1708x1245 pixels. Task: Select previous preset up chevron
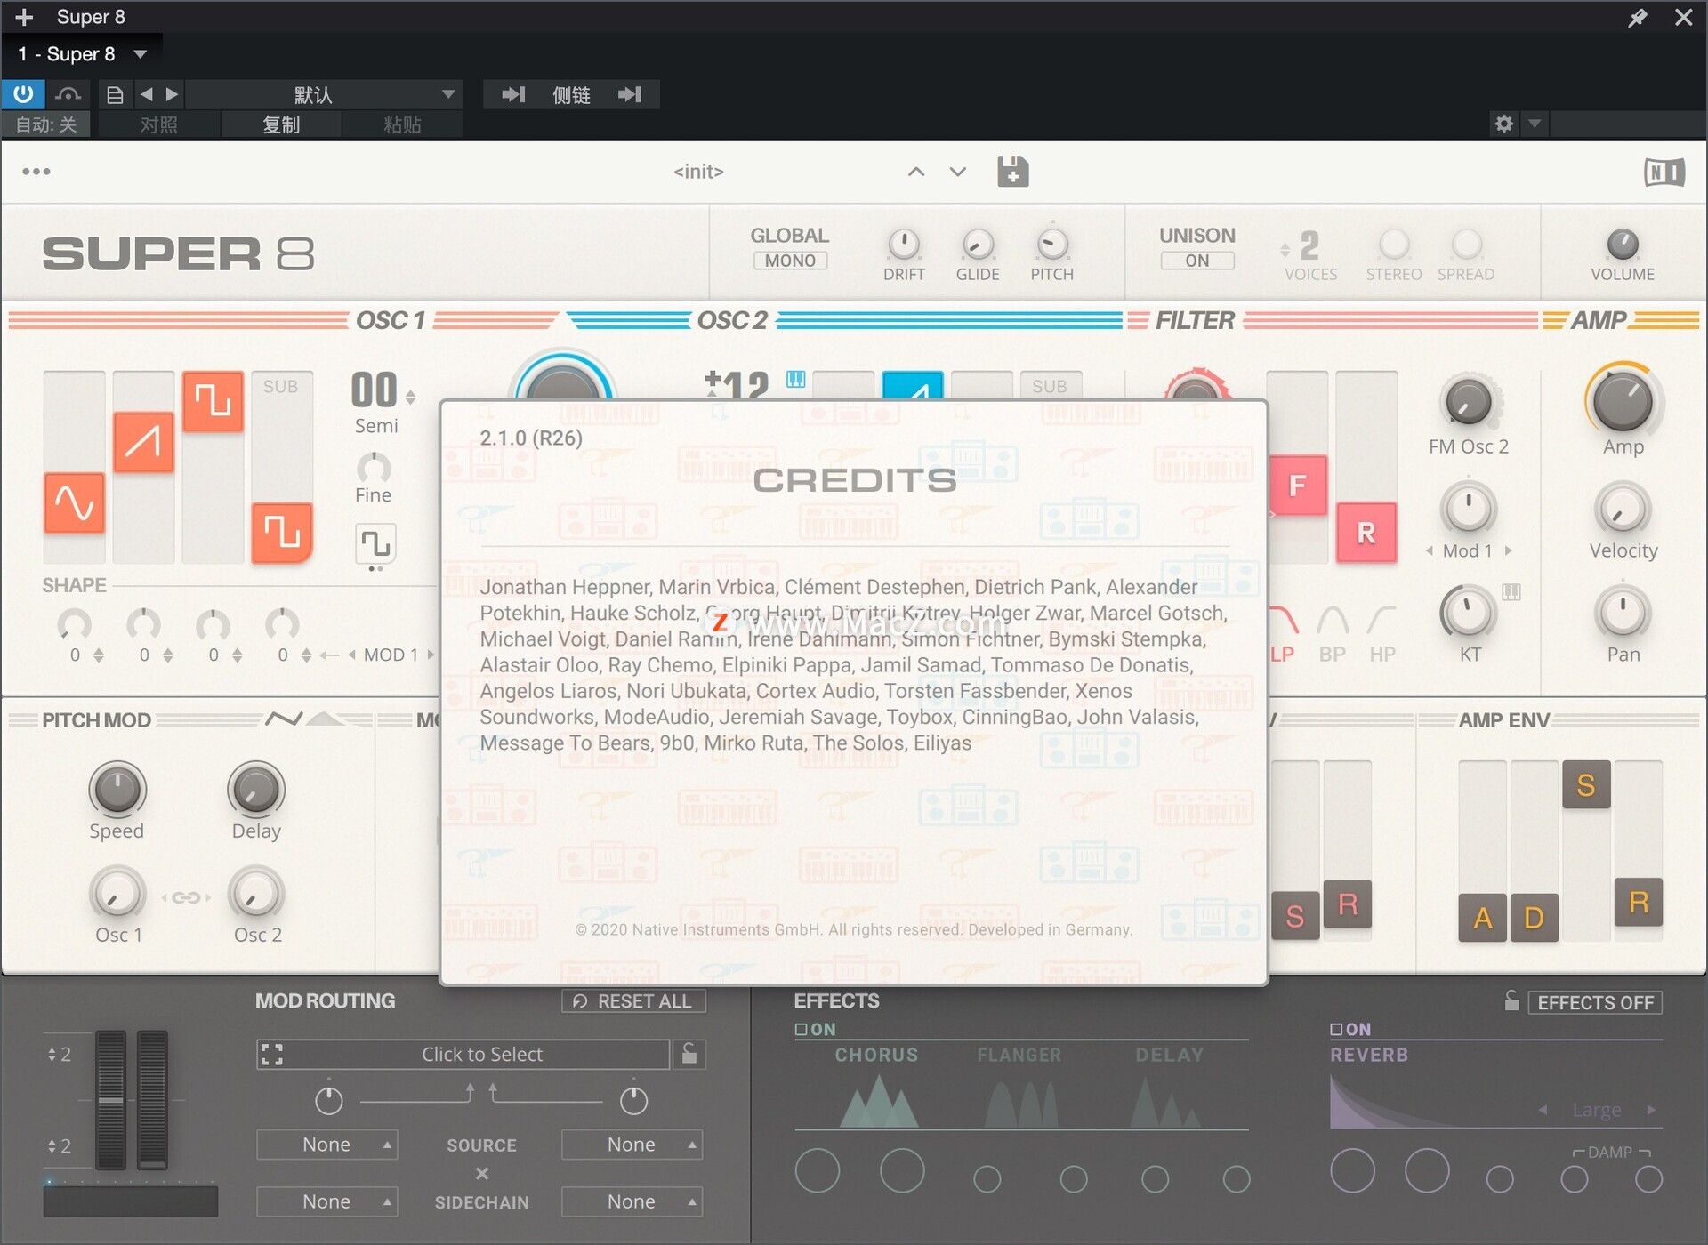click(915, 172)
